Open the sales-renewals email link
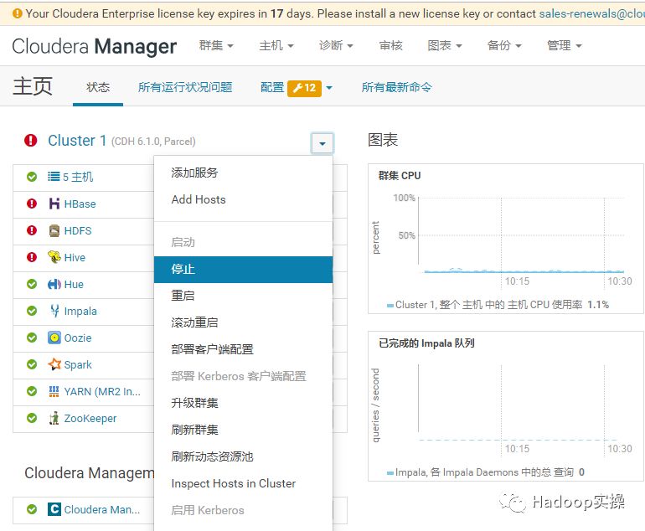The height and width of the screenshot is (531, 645). [591, 13]
